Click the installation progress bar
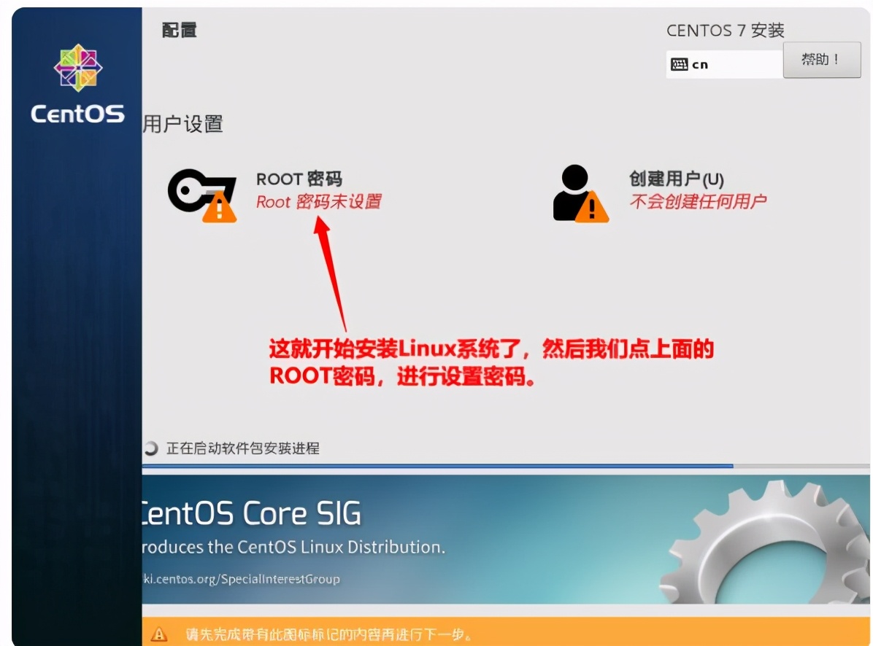The image size is (873, 646). click(x=438, y=465)
